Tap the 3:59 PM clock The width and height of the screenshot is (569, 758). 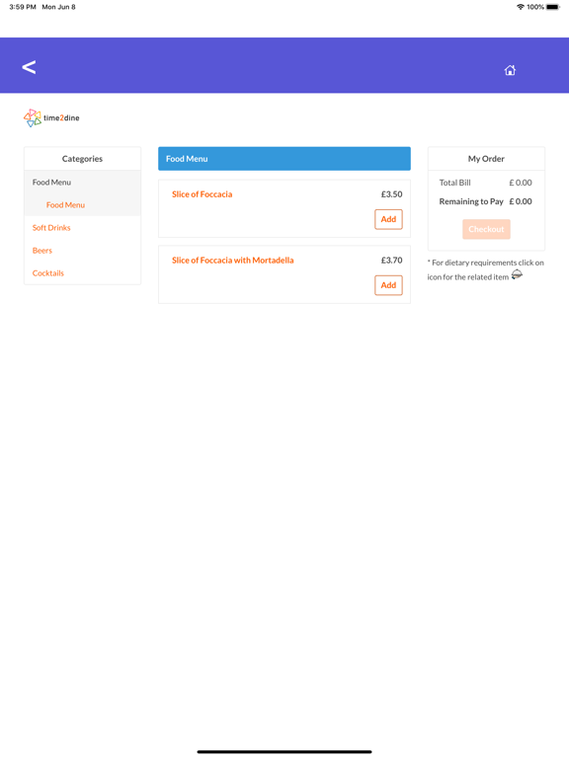click(23, 7)
